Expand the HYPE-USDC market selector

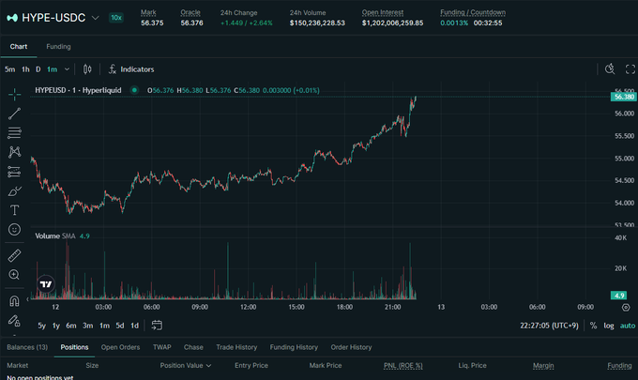(95, 18)
